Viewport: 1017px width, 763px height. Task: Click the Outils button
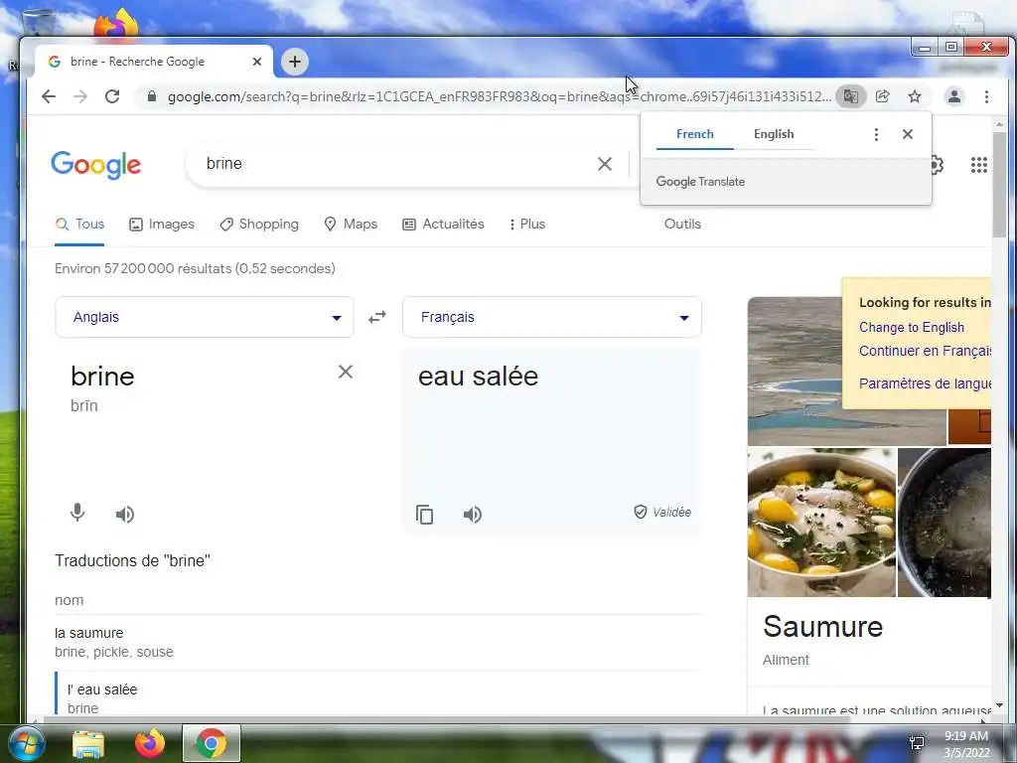pyautogui.click(x=682, y=224)
